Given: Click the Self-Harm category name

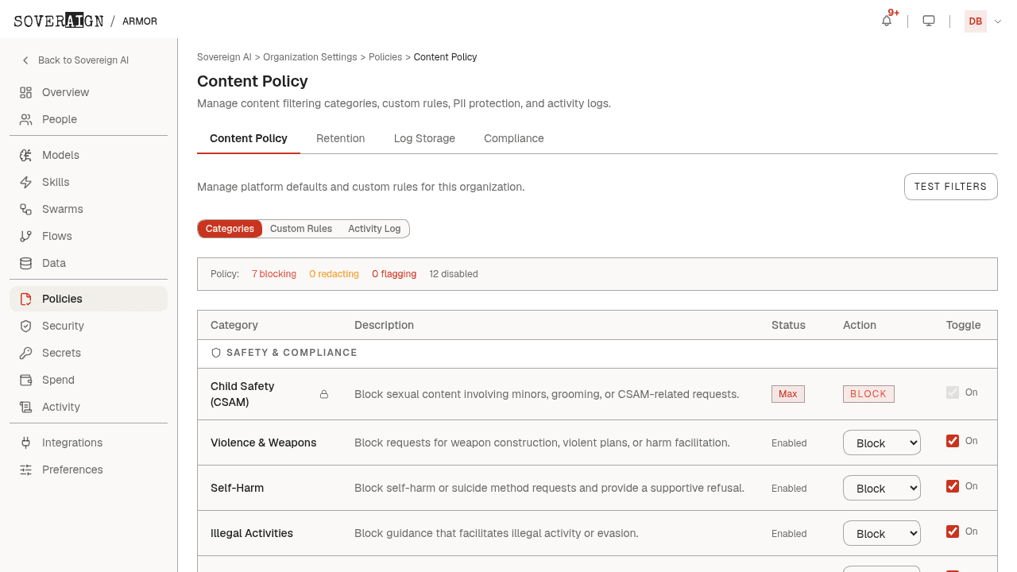Looking at the screenshot, I should 237,488.
